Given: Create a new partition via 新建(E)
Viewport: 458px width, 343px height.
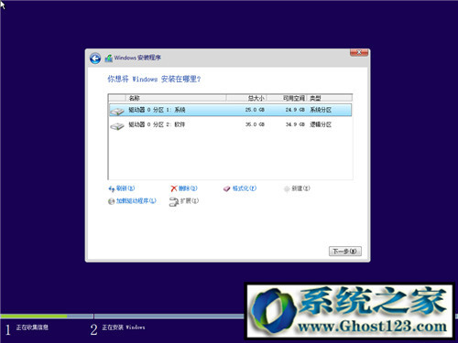Looking at the screenshot, I should point(300,188).
